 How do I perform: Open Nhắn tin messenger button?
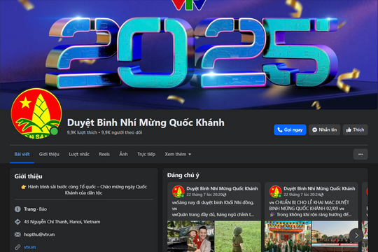click(x=325, y=129)
